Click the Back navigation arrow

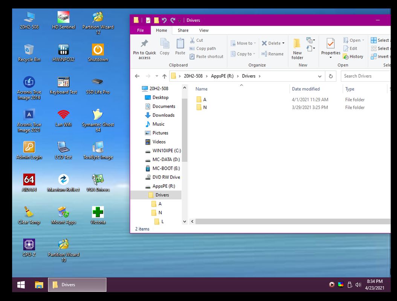tap(137, 76)
